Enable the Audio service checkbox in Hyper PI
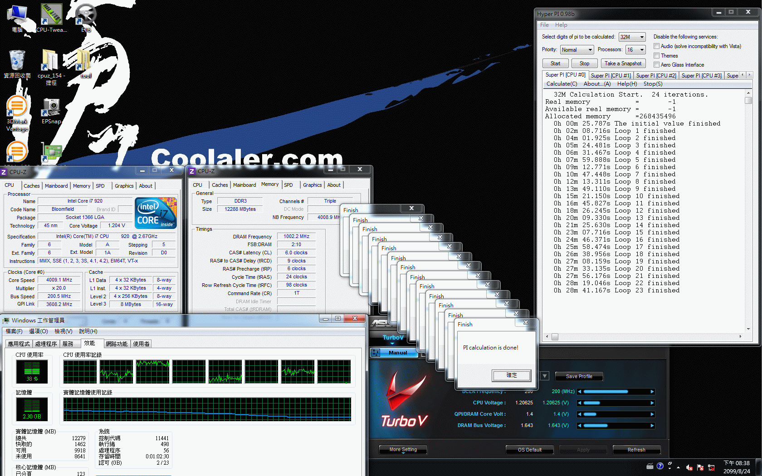762x476 pixels. [x=656, y=46]
